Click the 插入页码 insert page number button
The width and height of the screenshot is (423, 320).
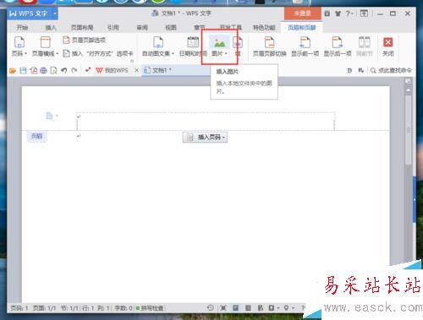[205, 138]
